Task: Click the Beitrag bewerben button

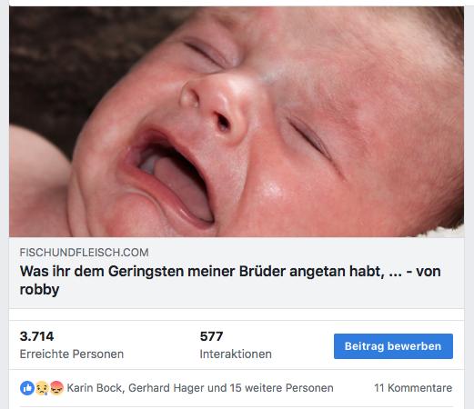Action: coord(393,346)
